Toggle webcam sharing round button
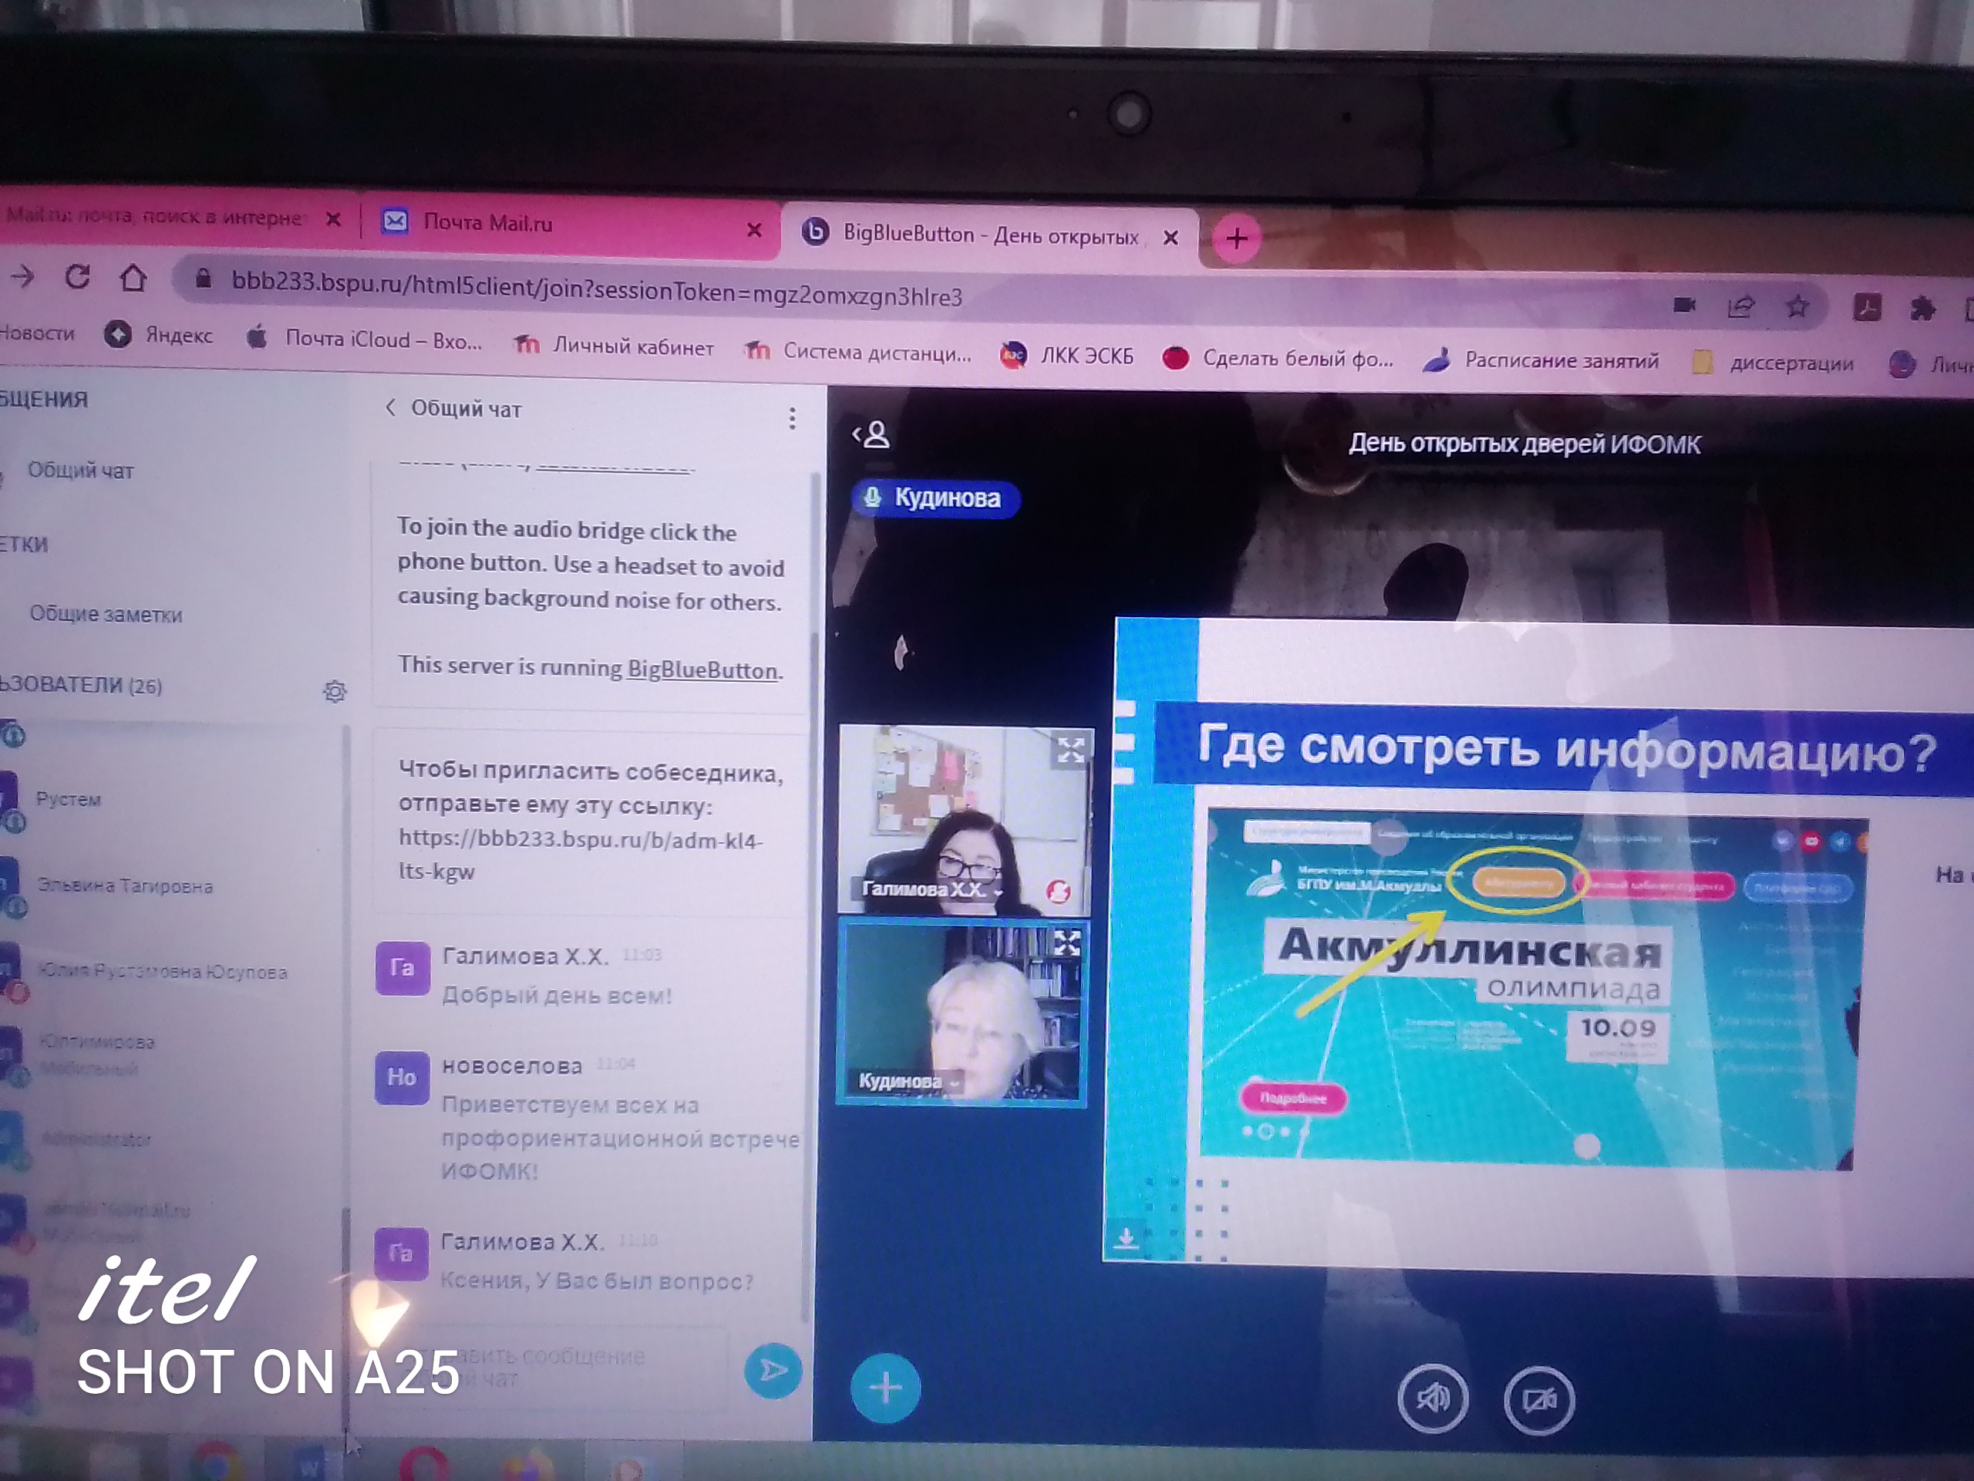This screenshot has height=1481, width=1974. tap(1539, 1401)
